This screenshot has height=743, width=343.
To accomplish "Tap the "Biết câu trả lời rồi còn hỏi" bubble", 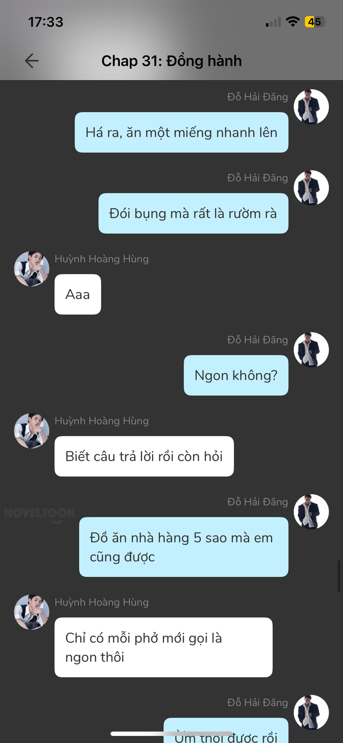I will pos(144,456).
